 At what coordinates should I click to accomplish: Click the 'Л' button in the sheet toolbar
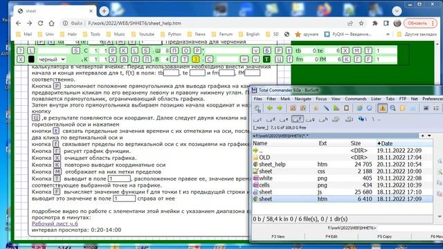coord(136,59)
